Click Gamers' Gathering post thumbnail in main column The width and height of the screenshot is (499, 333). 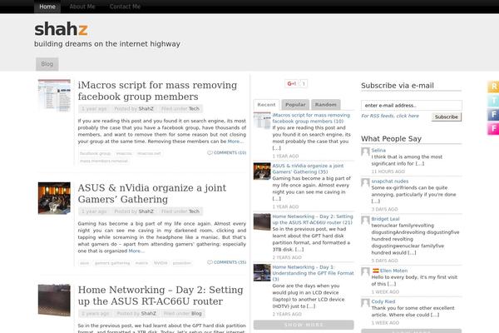(x=54, y=198)
